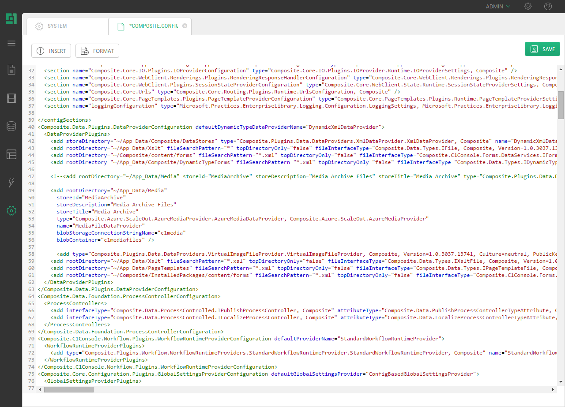The width and height of the screenshot is (565, 407).
Task: Click the INSERT button
Action: click(x=51, y=51)
